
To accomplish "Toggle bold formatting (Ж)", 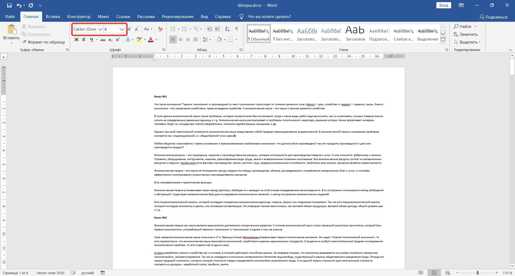I will pyautogui.click(x=76, y=40).
